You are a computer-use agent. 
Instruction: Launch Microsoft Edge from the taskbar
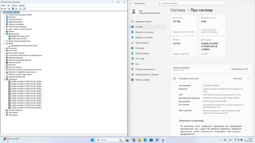[x=145, y=140]
